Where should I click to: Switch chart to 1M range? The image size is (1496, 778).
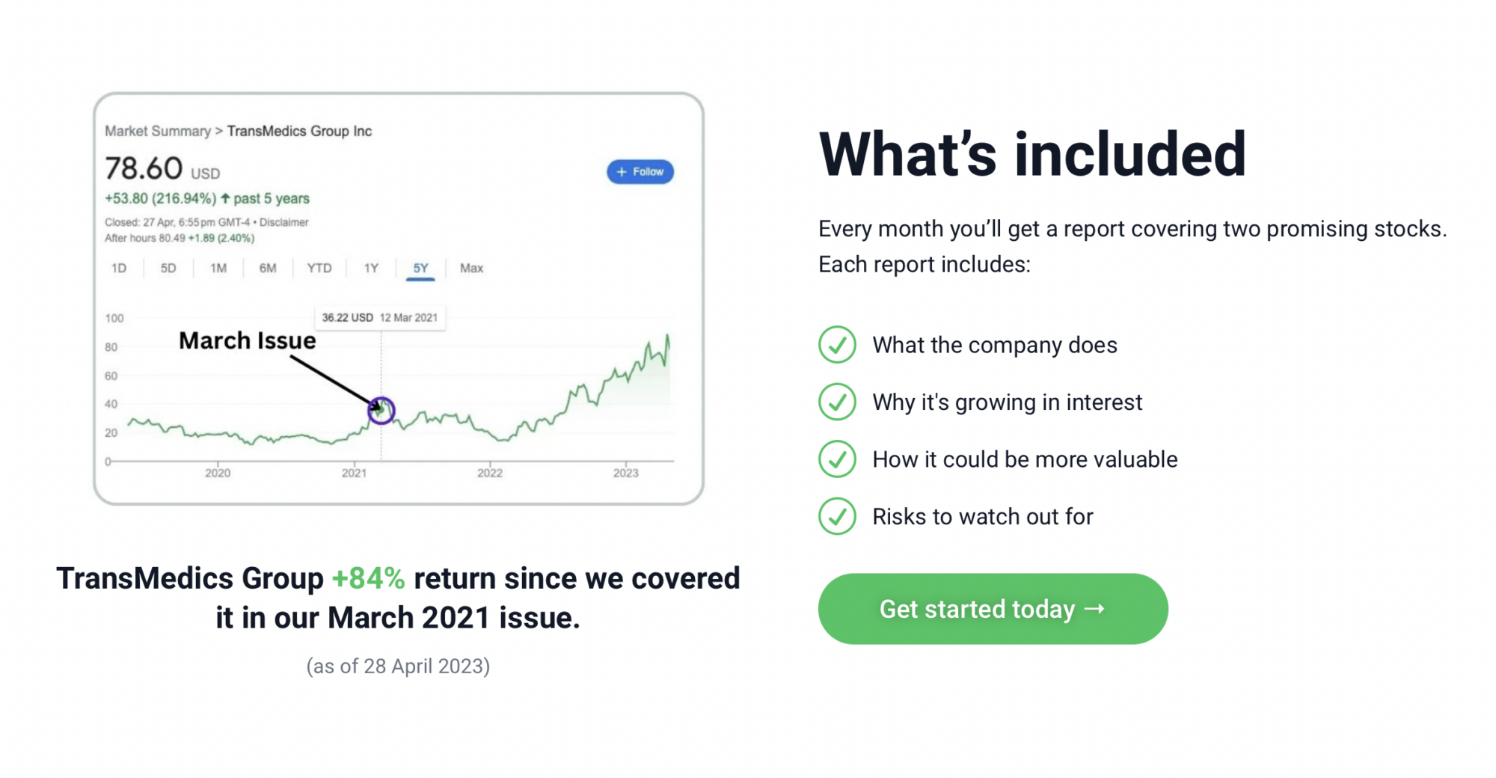pos(218,268)
